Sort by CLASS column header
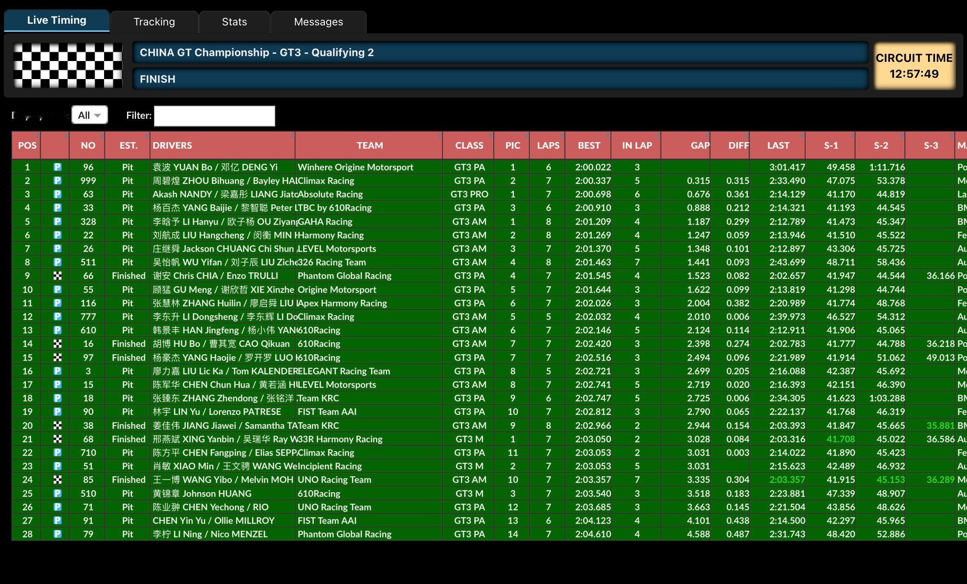 pyautogui.click(x=469, y=145)
